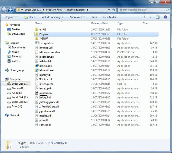Click Program Files in address breadcrumb
This screenshot has height=153, width=172.
54,10
